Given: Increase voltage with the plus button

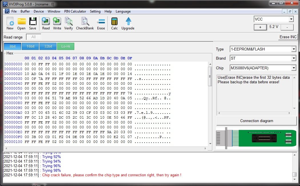Looking at the screenshot, I should point(260,27).
